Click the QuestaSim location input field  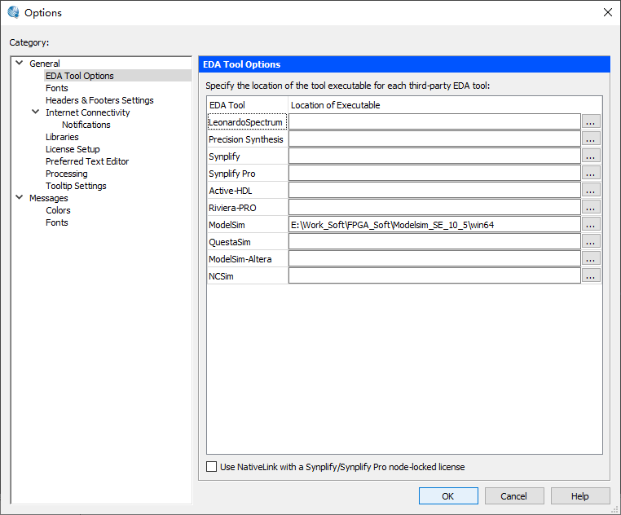434,242
